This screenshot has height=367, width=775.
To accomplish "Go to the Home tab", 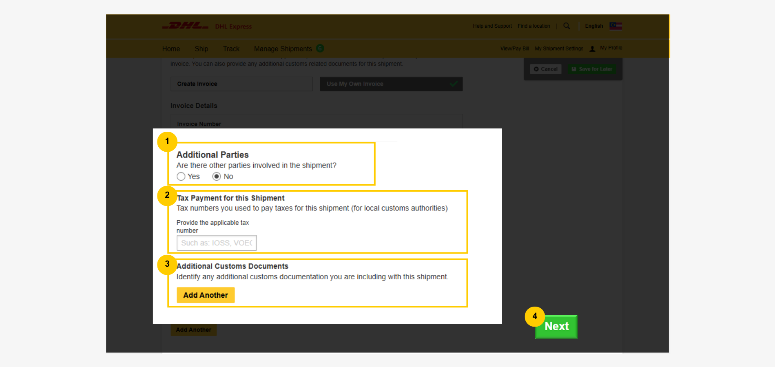I will [x=171, y=49].
